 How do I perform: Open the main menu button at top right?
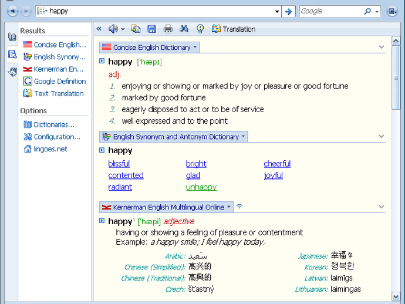click(x=392, y=11)
